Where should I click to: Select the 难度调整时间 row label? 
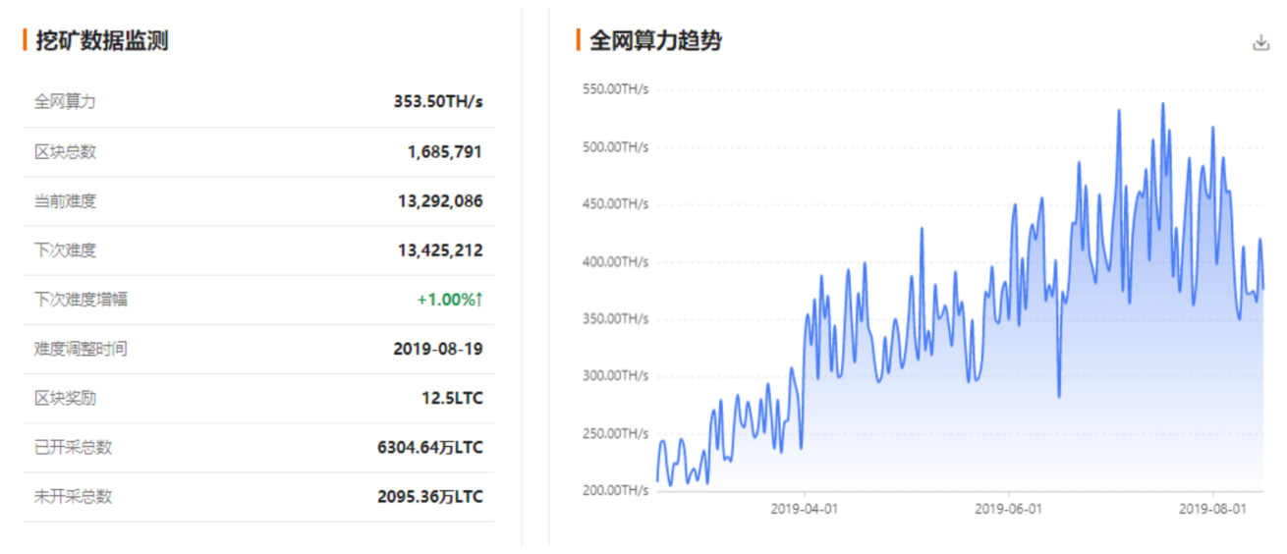tap(81, 348)
